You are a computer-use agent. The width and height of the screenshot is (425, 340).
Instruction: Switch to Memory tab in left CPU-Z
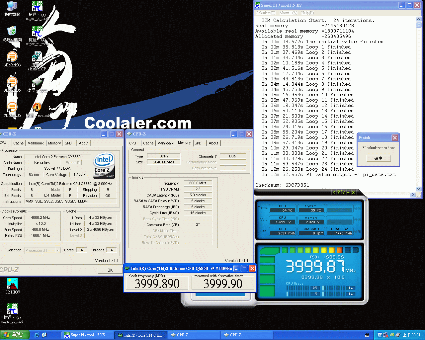point(54,143)
